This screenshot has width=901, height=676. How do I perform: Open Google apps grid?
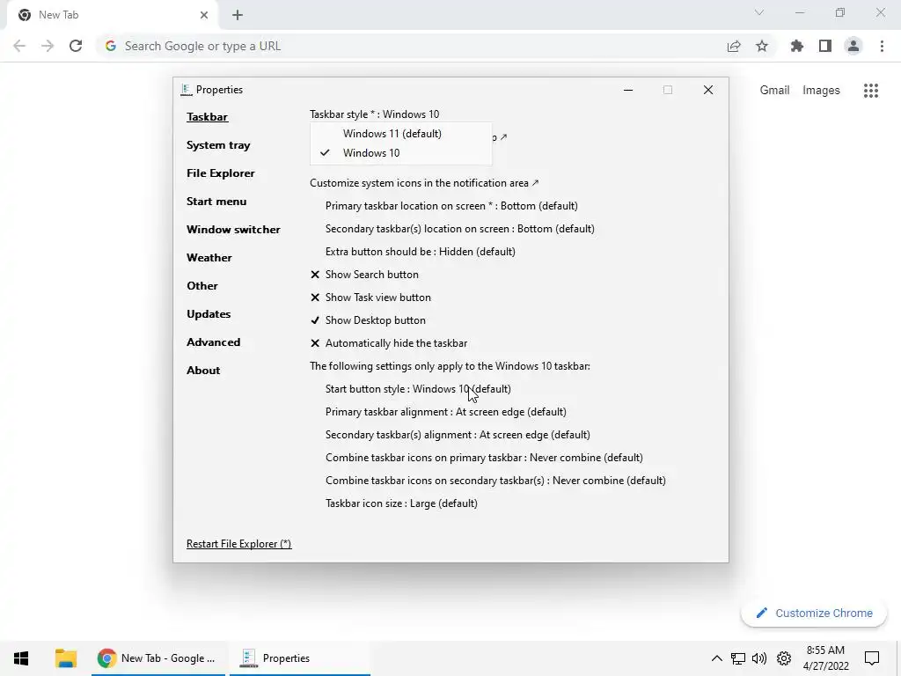(x=871, y=91)
